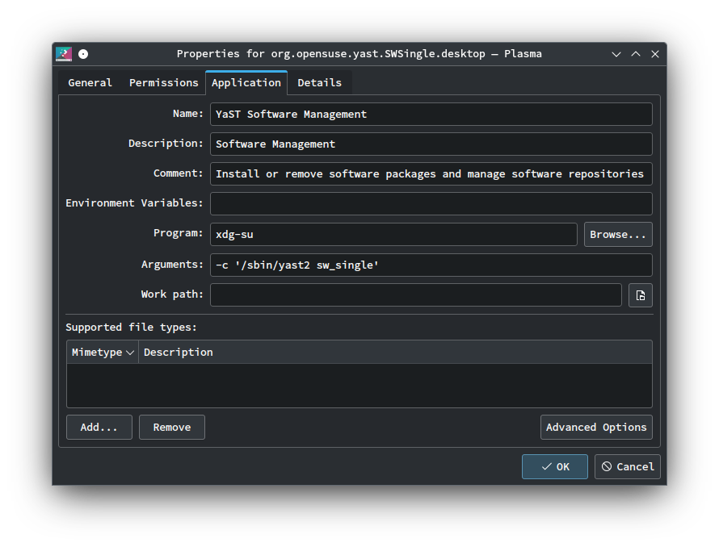Select the Application tab
The image size is (719, 547).
[x=246, y=83]
